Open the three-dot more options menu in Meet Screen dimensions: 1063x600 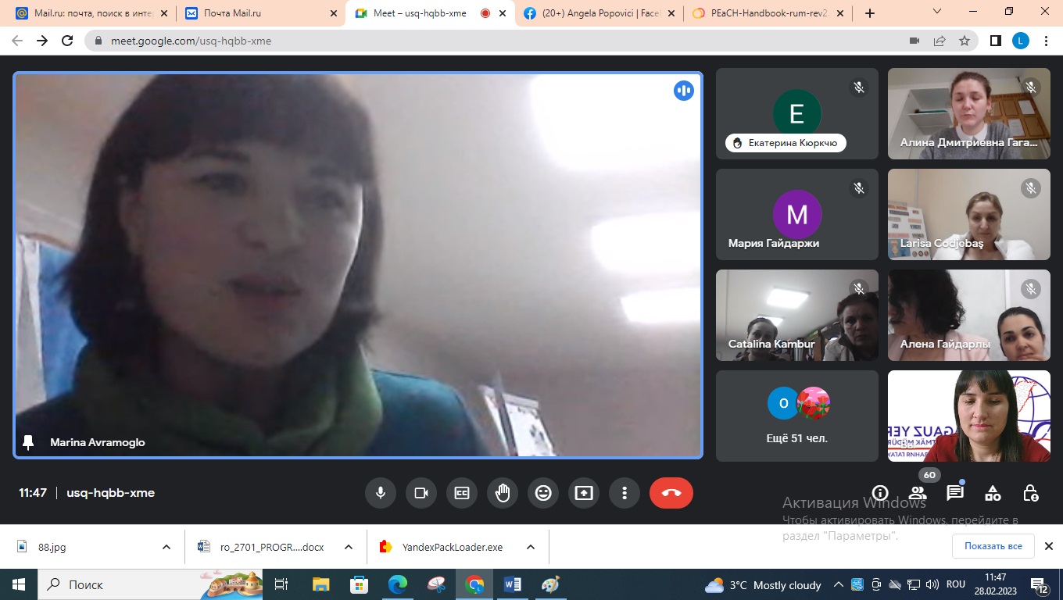pyautogui.click(x=625, y=493)
